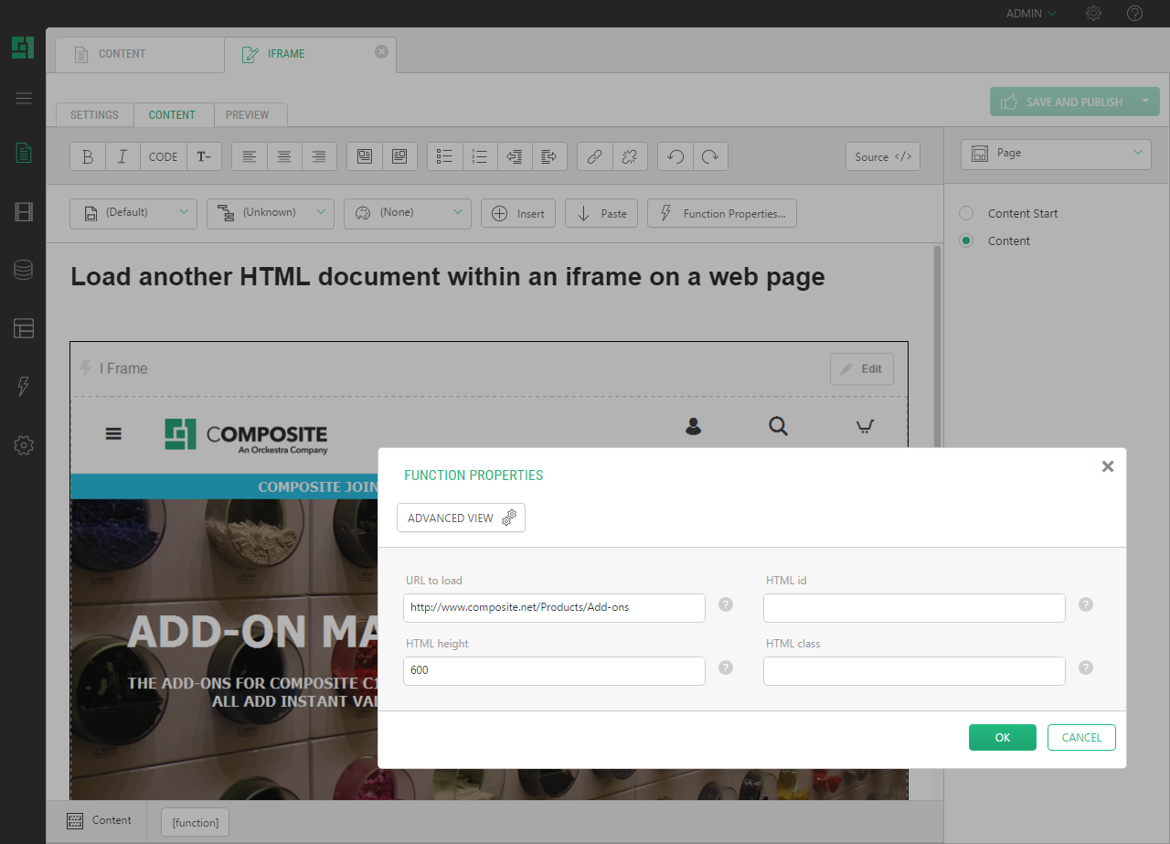Click help icon beside URL to load
This screenshot has width=1170, height=844.
click(726, 604)
